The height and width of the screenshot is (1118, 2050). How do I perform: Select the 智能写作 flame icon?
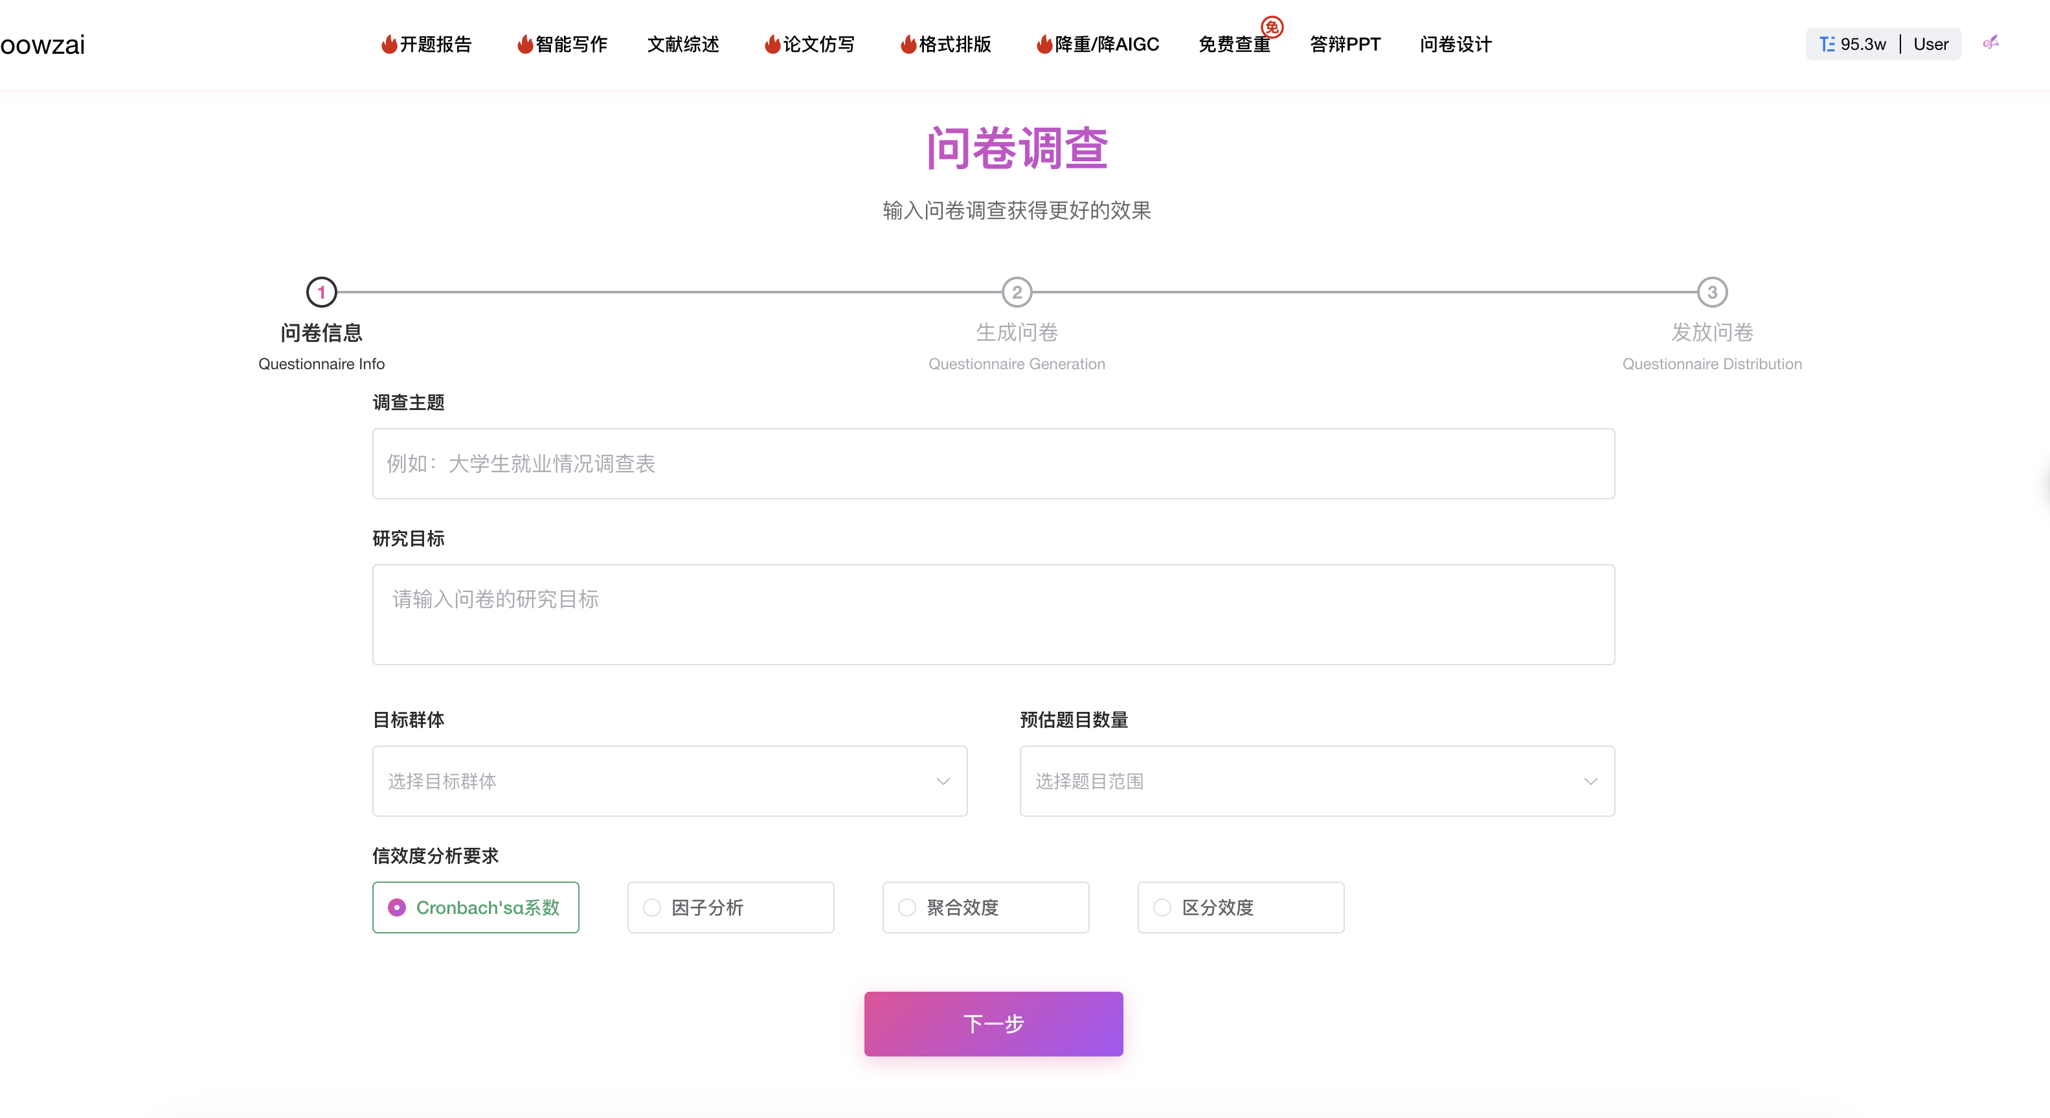(x=524, y=45)
